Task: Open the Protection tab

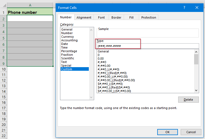Action: (149, 17)
